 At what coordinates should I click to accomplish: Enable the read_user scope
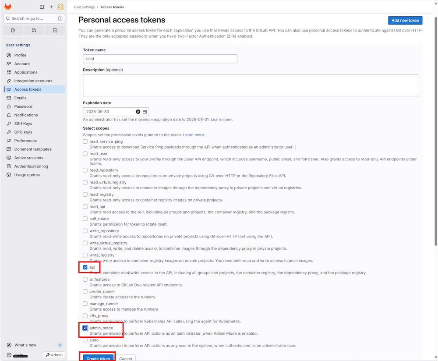click(85, 154)
